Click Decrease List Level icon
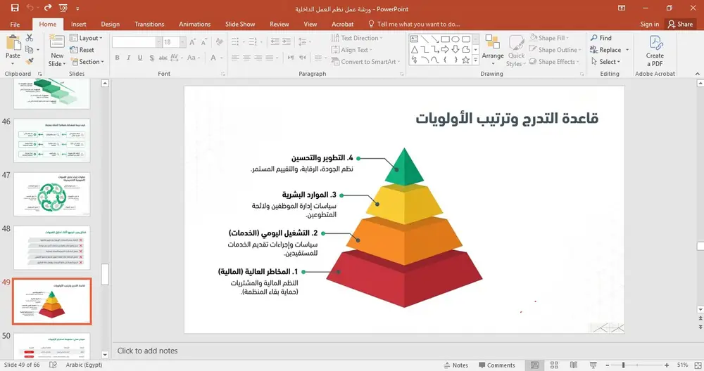Screen dimensions: 704x371 (275, 42)
